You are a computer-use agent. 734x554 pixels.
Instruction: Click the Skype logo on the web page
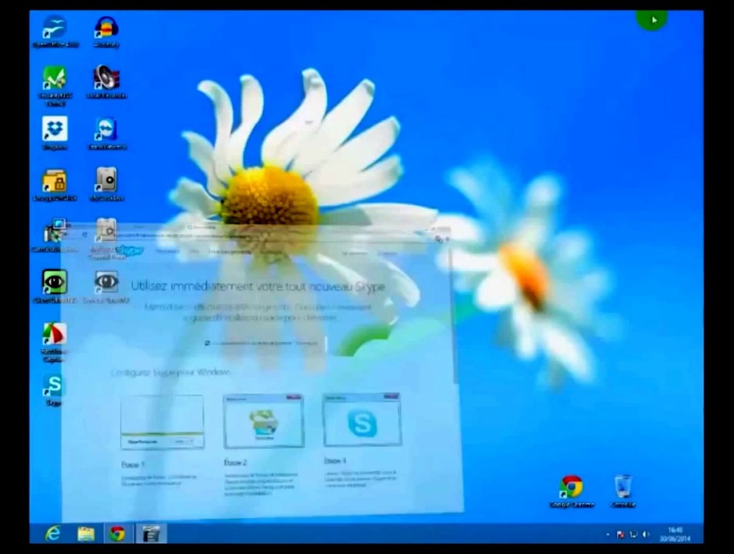point(130,251)
